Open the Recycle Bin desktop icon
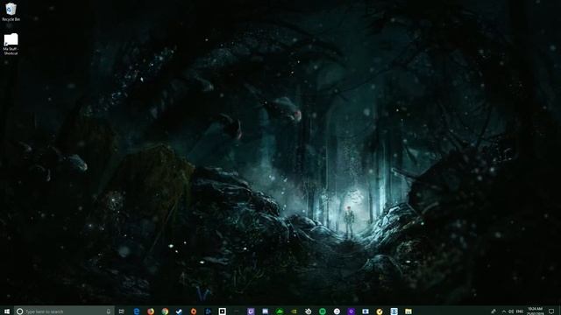Viewport: 561px width, 315px height. pos(11,11)
